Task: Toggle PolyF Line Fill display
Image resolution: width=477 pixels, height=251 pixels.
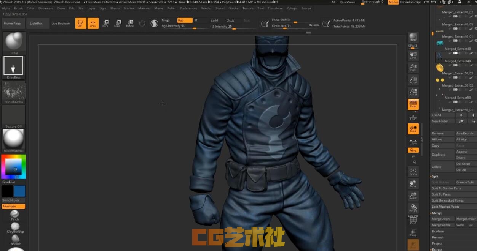Action: [x=413, y=220]
